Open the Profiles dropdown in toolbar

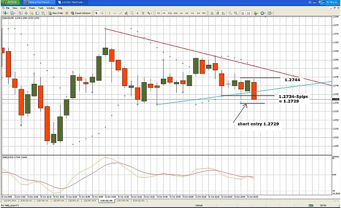(13, 13)
